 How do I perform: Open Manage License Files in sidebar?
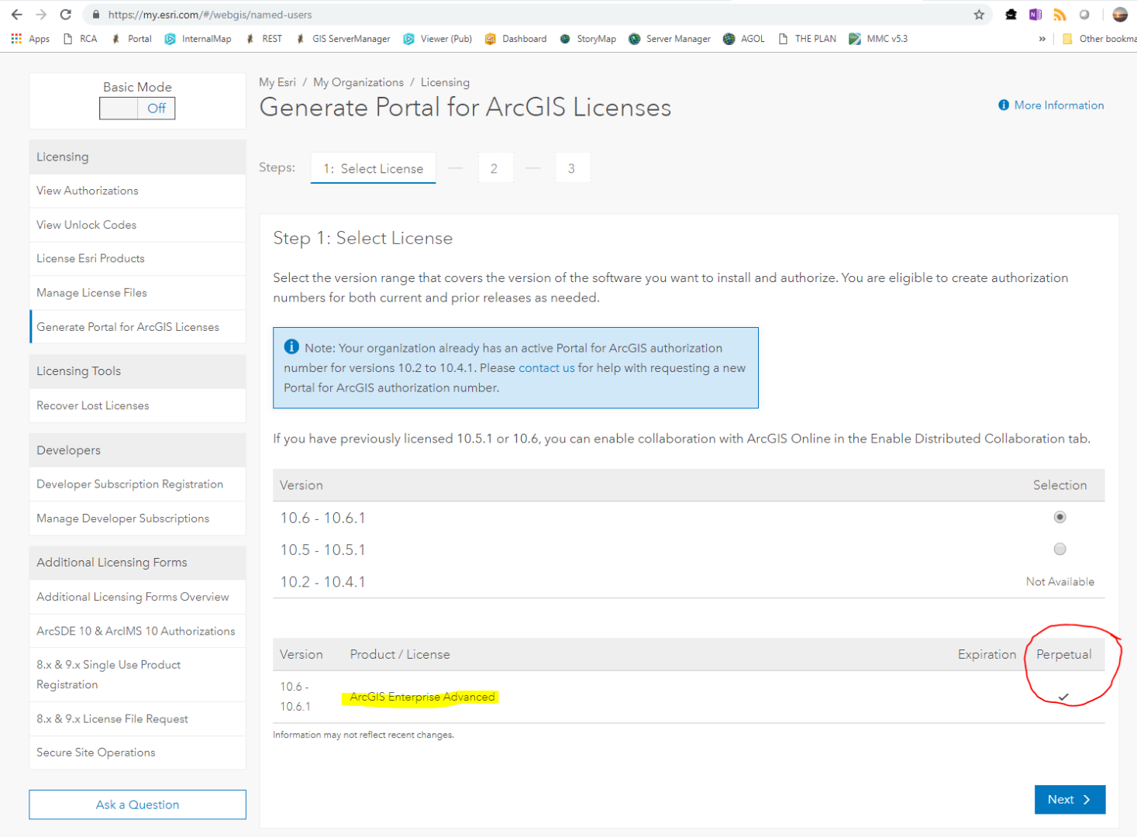(x=137, y=293)
